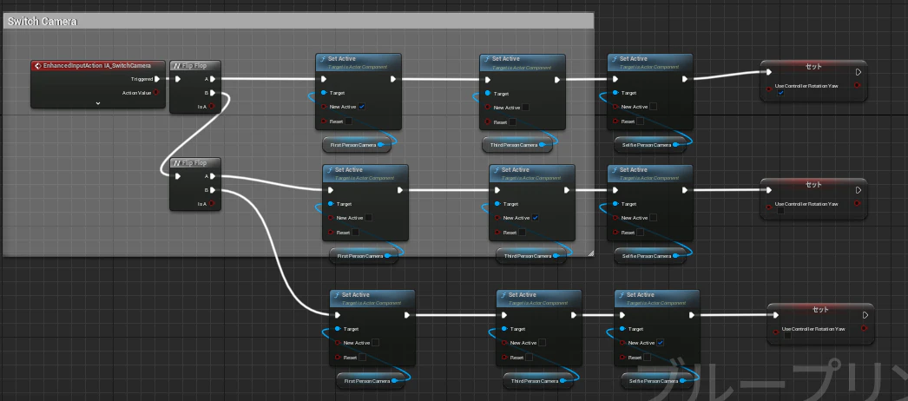Click the Is A pin of upper Flip Flop
Image resolution: width=908 pixels, height=401 pixels.
(212, 106)
